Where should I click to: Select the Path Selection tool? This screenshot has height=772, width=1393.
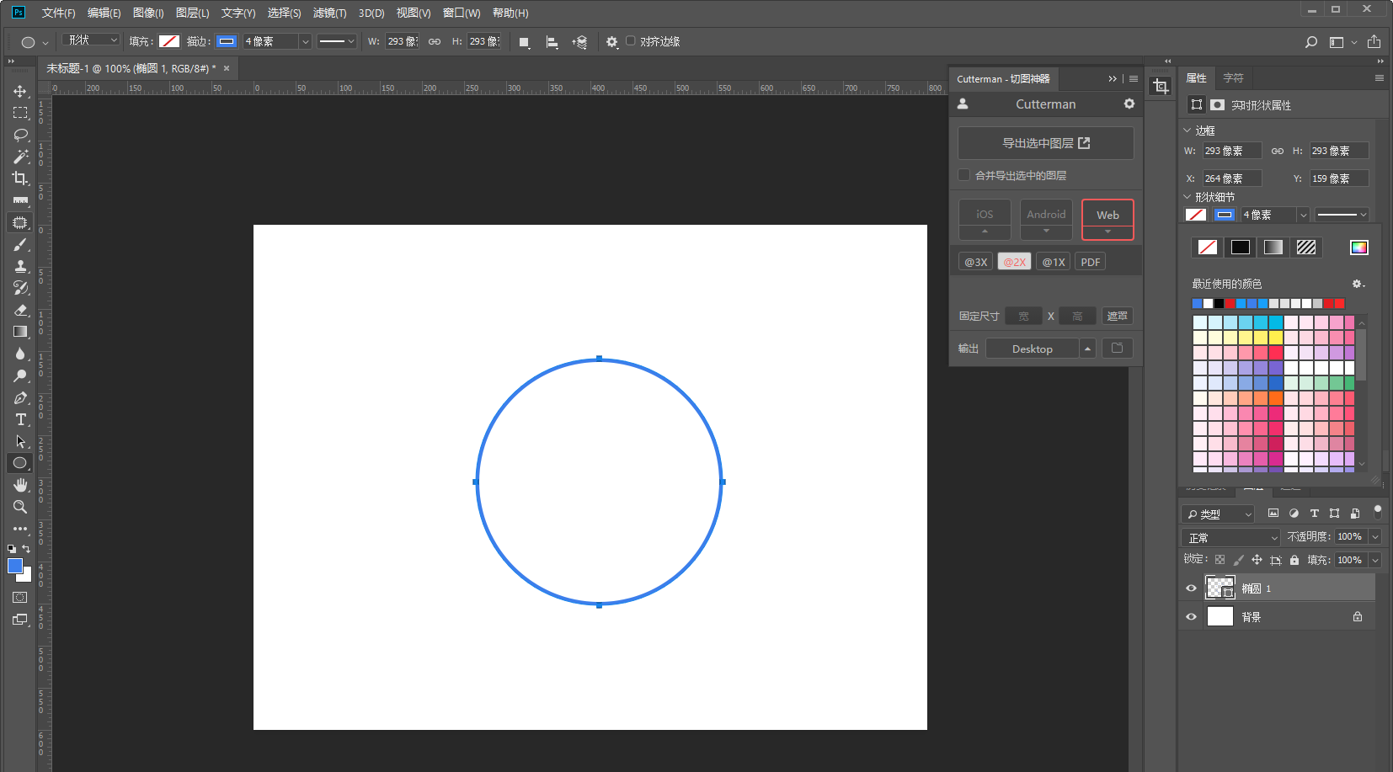click(x=20, y=441)
